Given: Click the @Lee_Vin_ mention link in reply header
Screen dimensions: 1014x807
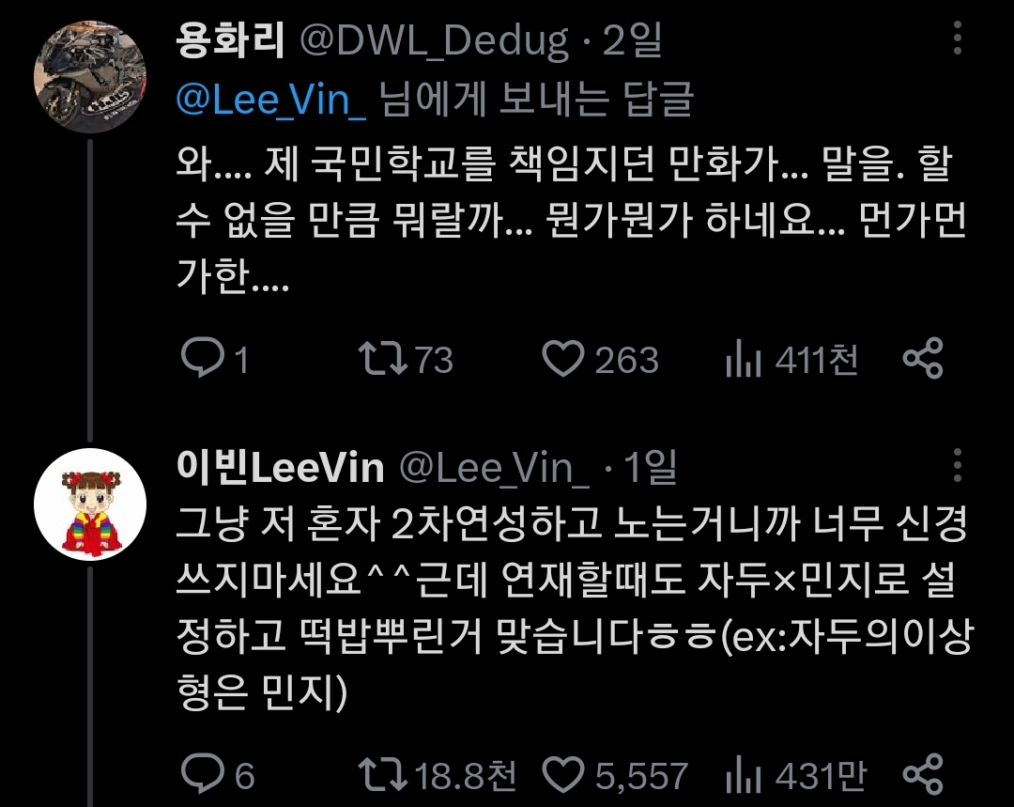Looking at the screenshot, I should [271, 101].
